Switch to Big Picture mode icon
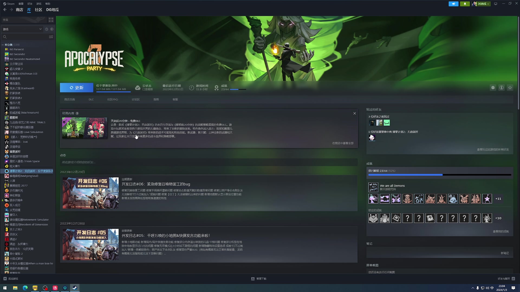 (496, 4)
